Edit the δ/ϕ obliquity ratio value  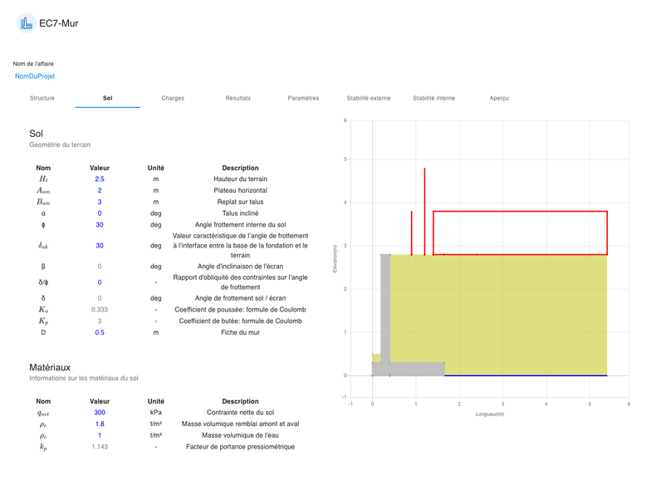pos(100,282)
